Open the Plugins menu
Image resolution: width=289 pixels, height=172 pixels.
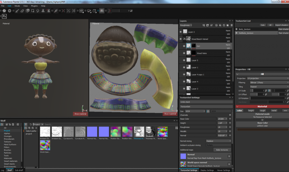click(x=34, y=6)
